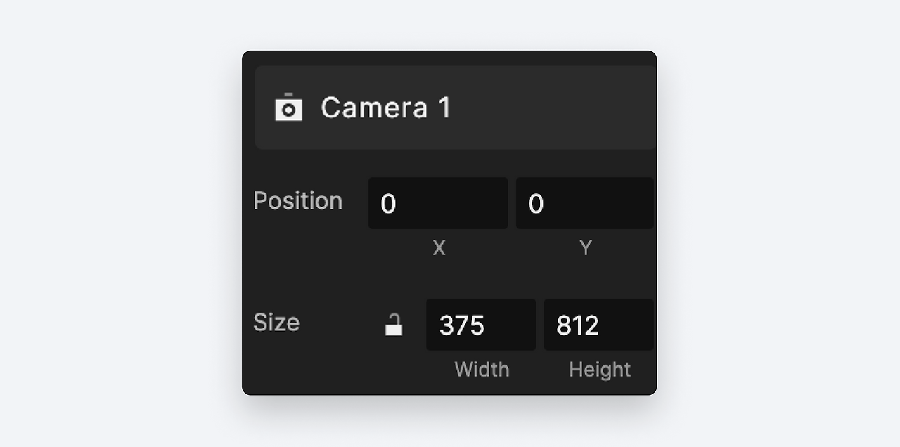Screen dimensions: 900x447
Task: Click the padlock icon next to Size
Action: coord(394,323)
